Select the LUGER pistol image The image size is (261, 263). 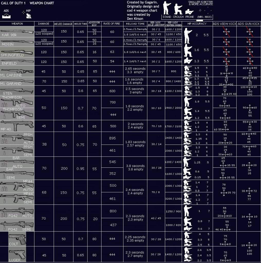17,255
